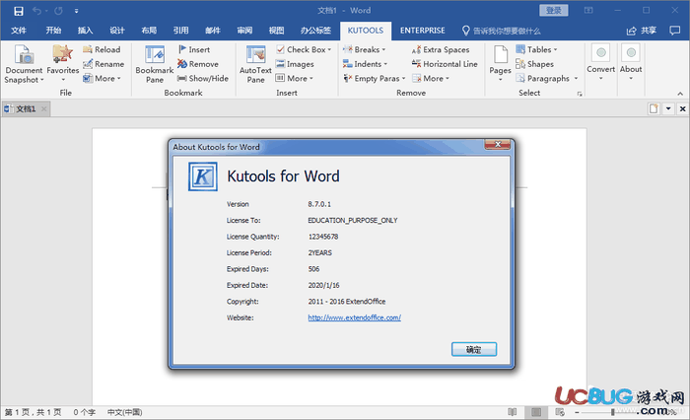The image size is (690, 420).
Task: Click Rename in the File group
Action: (103, 64)
